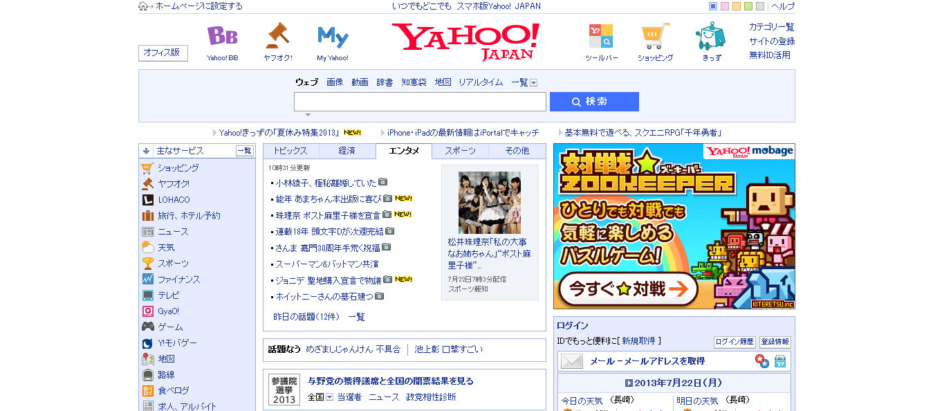Click the web search text field
Viewport: 933px width, 411px height.
pyautogui.click(x=420, y=102)
